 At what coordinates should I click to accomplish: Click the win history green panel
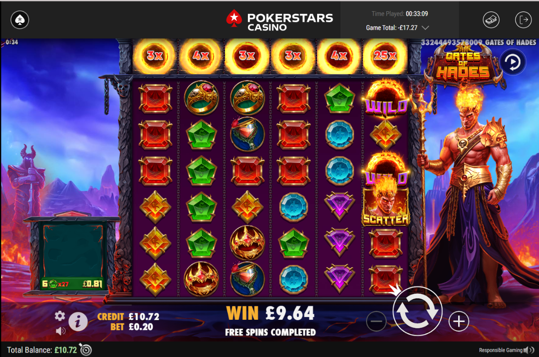click(72, 256)
